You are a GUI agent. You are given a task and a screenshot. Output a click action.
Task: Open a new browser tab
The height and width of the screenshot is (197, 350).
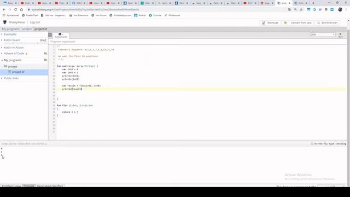[x=313, y=3]
